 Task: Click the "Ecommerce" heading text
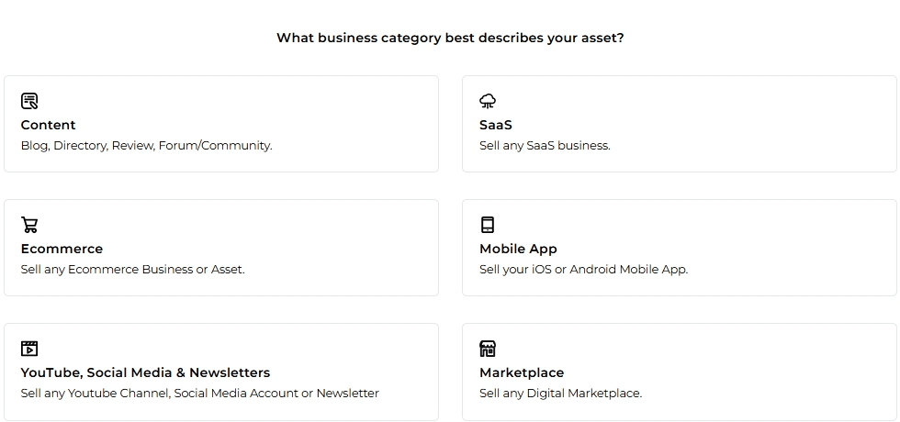tap(62, 249)
